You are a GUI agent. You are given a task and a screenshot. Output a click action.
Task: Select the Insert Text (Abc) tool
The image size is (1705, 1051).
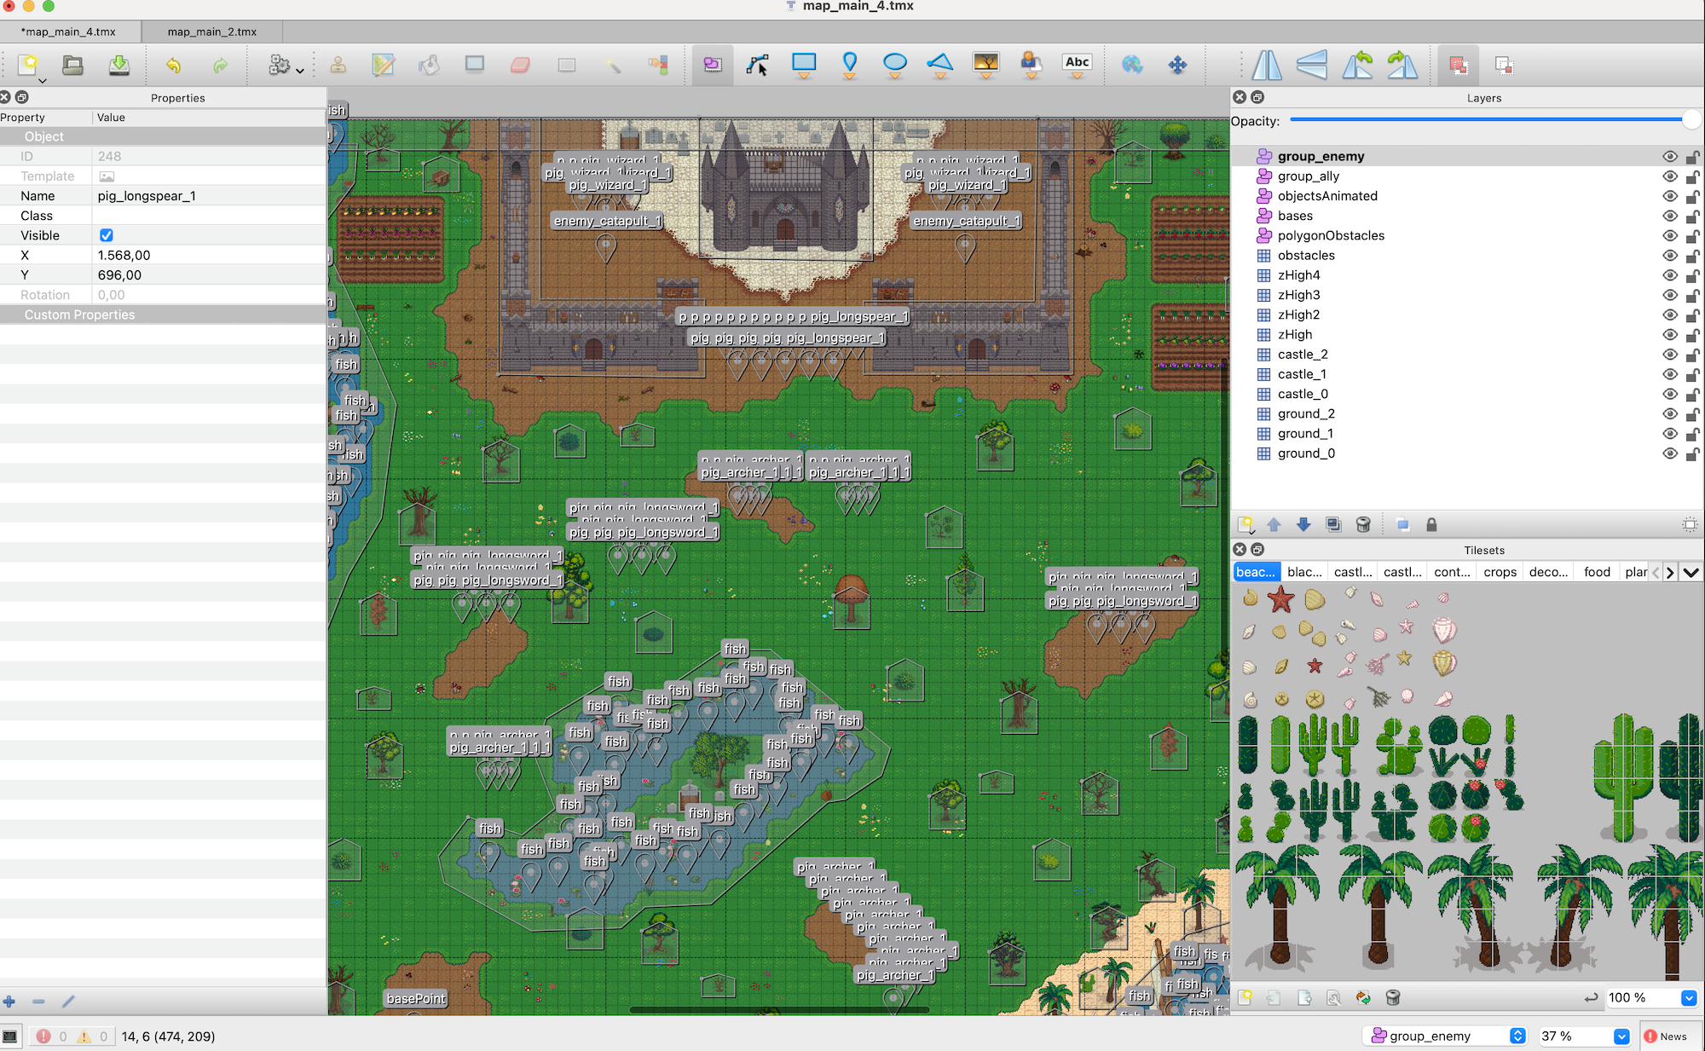click(1077, 65)
